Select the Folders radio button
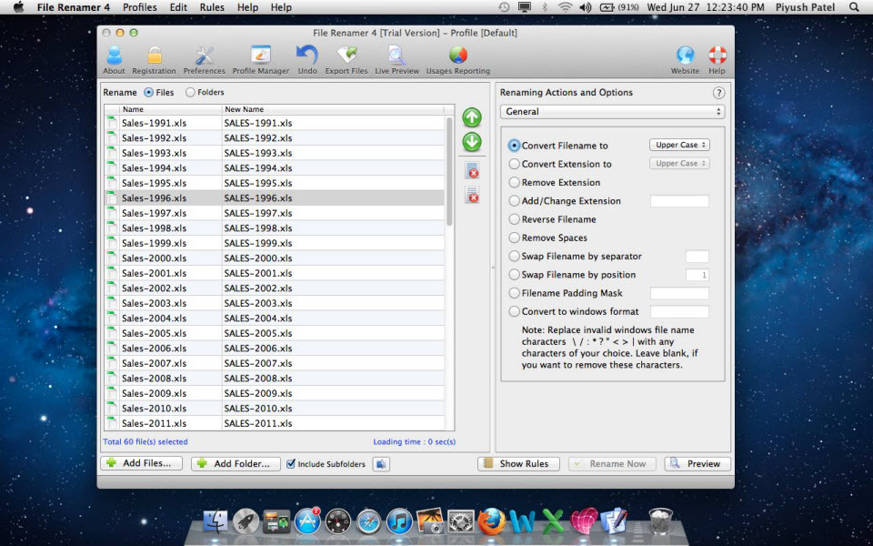 tap(190, 93)
